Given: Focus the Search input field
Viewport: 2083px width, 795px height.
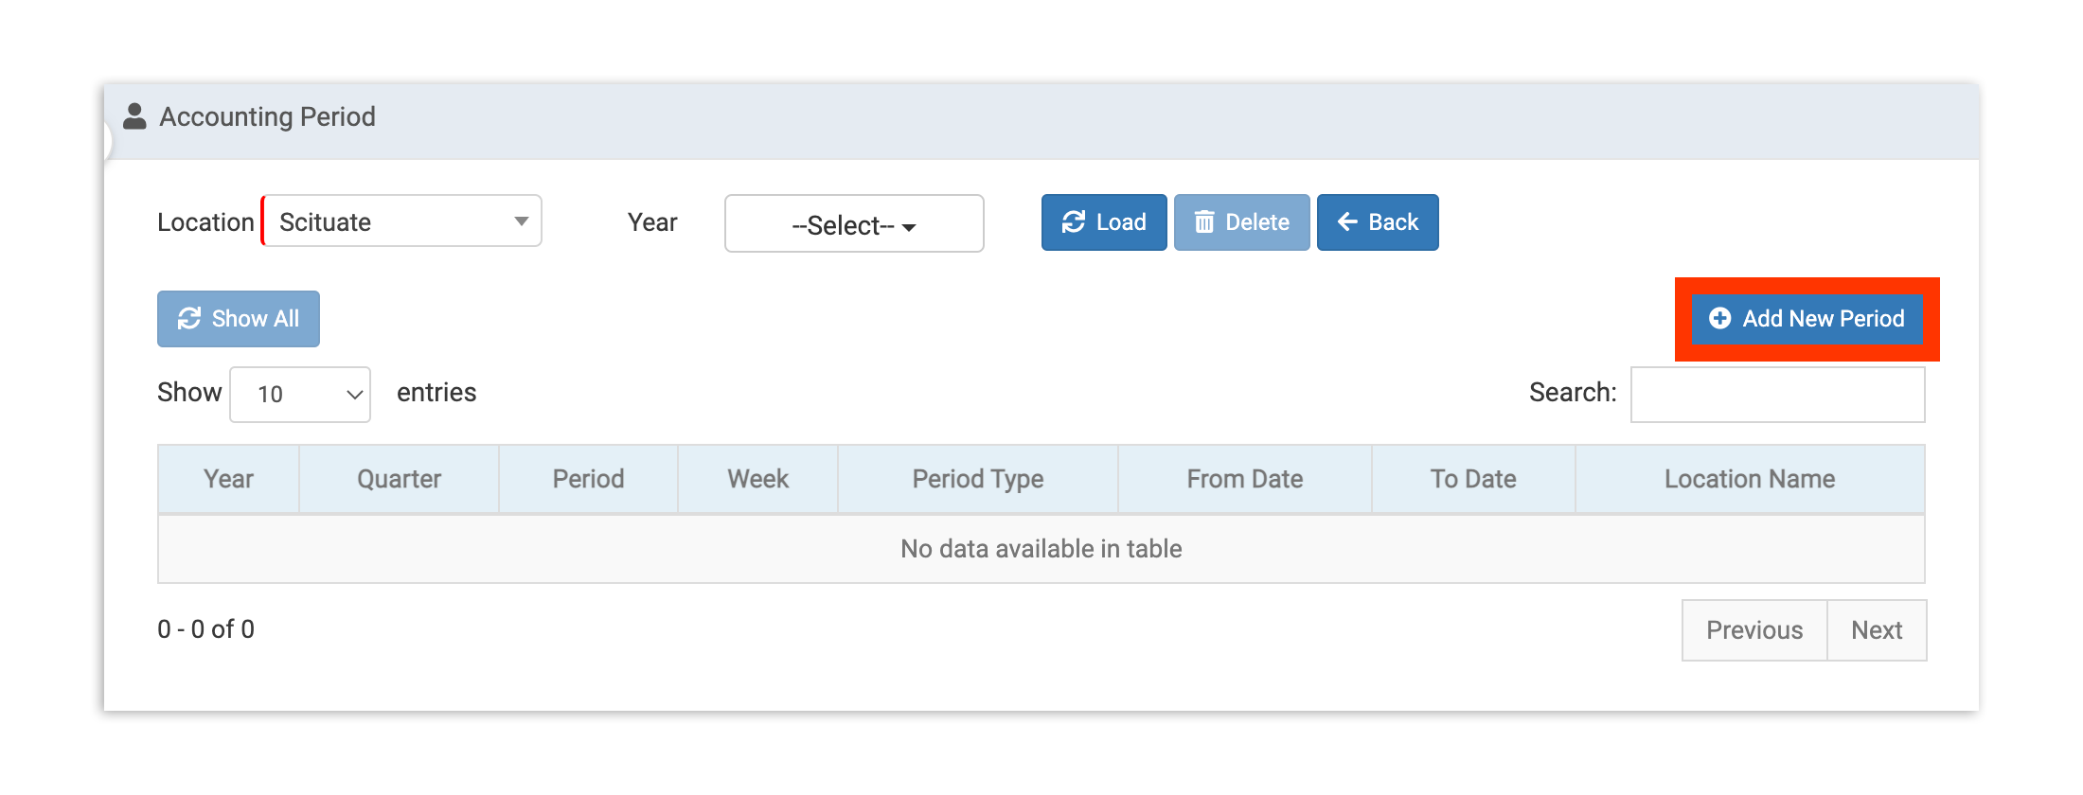Looking at the screenshot, I should (1777, 395).
